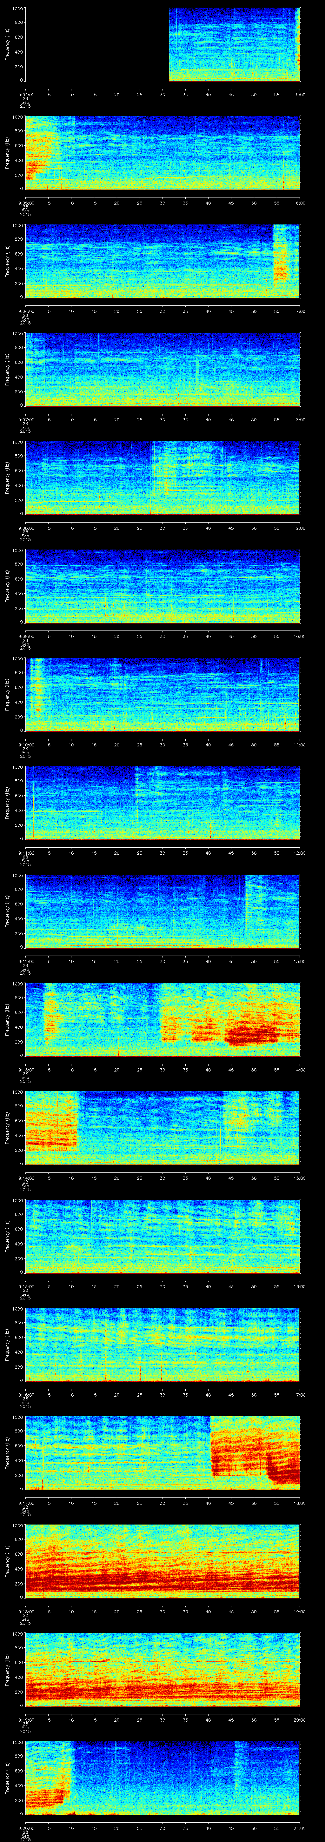The image size is (325, 1842).
Task: Pick the final spectrogram starting 9:20:00
Action: (x=163, y=1779)
